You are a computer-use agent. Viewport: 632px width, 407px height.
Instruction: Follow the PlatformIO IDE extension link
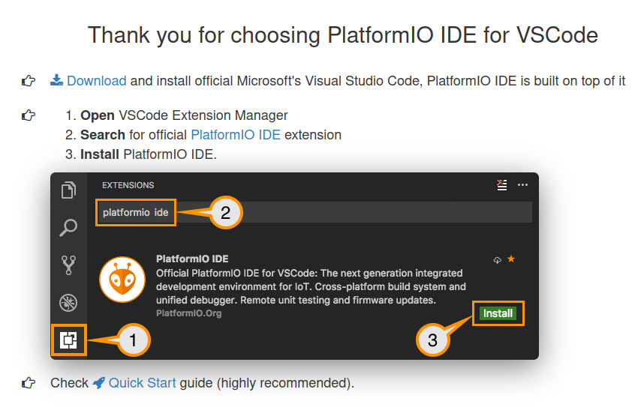click(236, 135)
